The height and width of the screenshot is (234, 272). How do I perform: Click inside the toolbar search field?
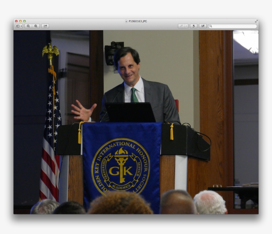pyautogui.click(x=234, y=26)
